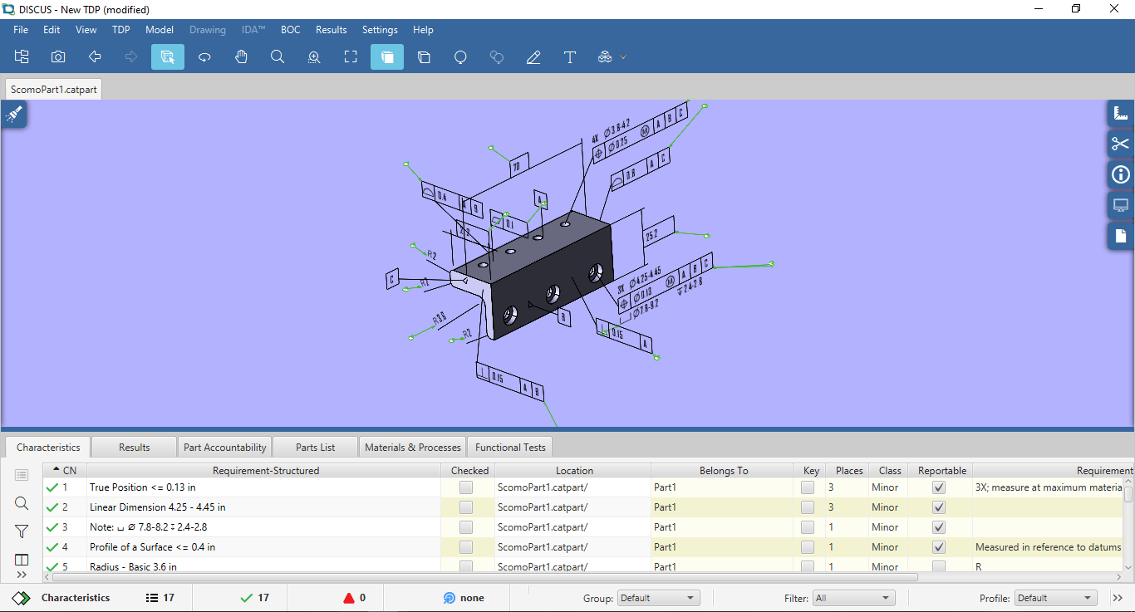
Task: Open the filter icon in left characteristics panel
Action: click(x=22, y=531)
